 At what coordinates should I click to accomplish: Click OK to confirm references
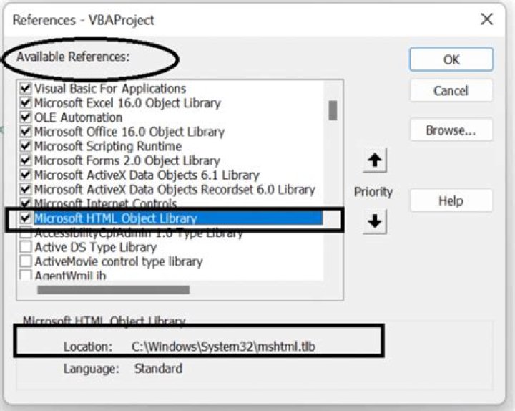click(451, 59)
